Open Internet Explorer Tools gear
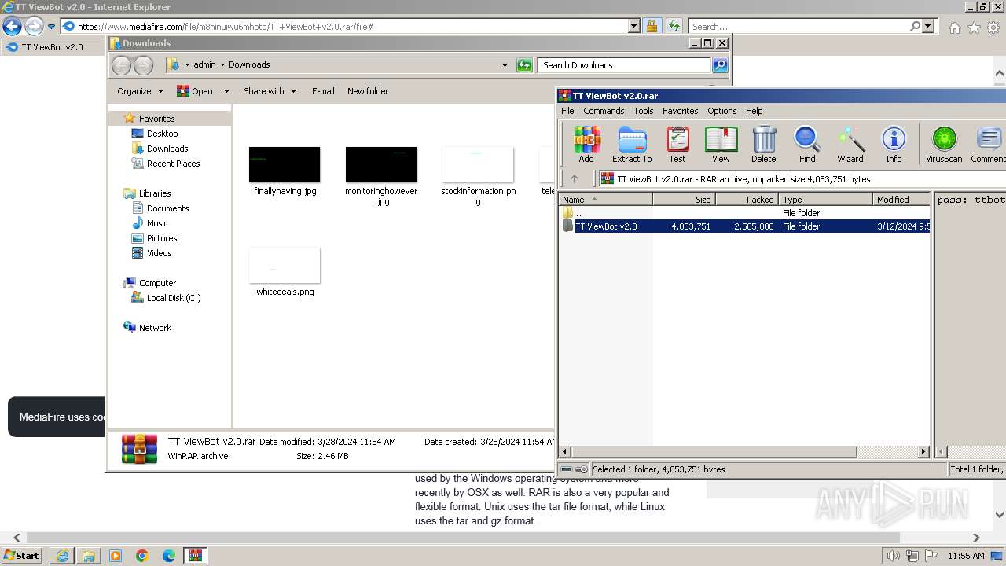Viewport: 1006px width, 566px height. [x=993, y=28]
